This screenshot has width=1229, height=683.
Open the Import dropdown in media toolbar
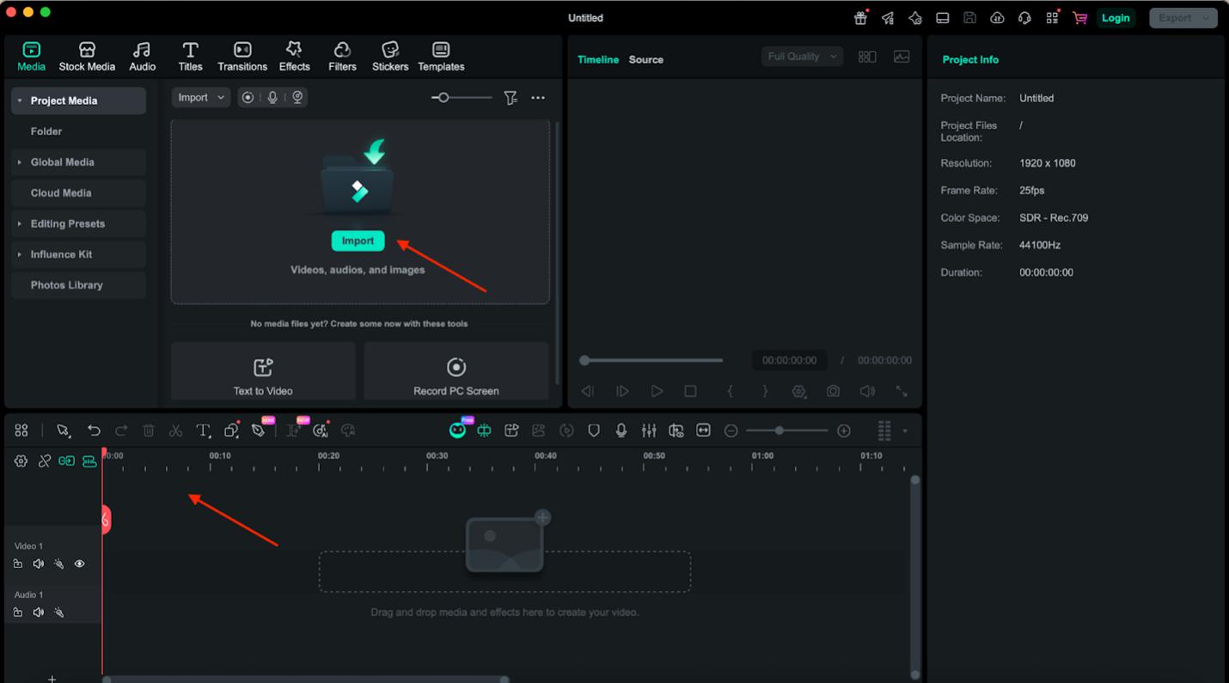pos(201,98)
